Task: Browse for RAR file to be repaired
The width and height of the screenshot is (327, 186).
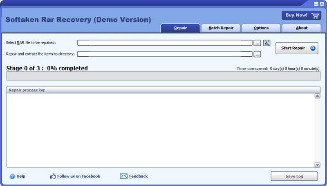Action: pyautogui.click(x=257, y=43)
